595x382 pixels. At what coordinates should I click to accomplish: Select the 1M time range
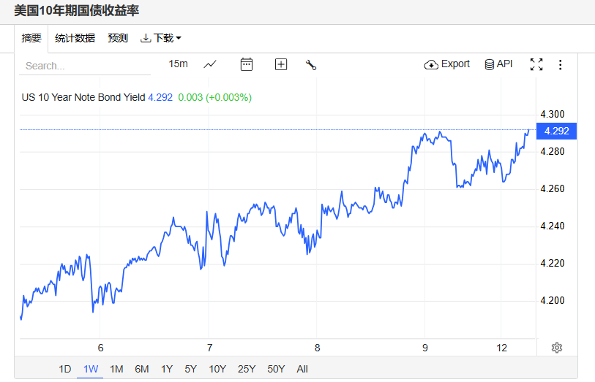click(x=116, y=369)
